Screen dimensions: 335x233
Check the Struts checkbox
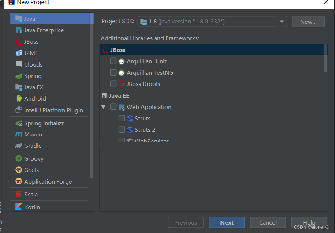click(122, 118)
